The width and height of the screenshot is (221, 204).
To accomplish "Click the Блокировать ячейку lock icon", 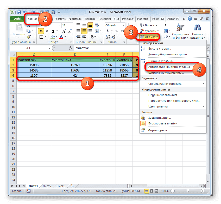I will coord(143,123).
